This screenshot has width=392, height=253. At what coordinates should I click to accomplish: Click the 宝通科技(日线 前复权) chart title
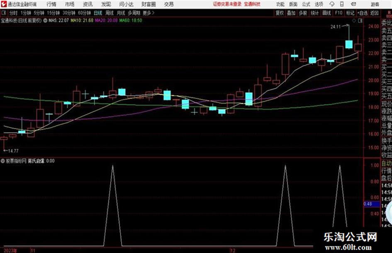pyautogui.click(x=21, y=20)
